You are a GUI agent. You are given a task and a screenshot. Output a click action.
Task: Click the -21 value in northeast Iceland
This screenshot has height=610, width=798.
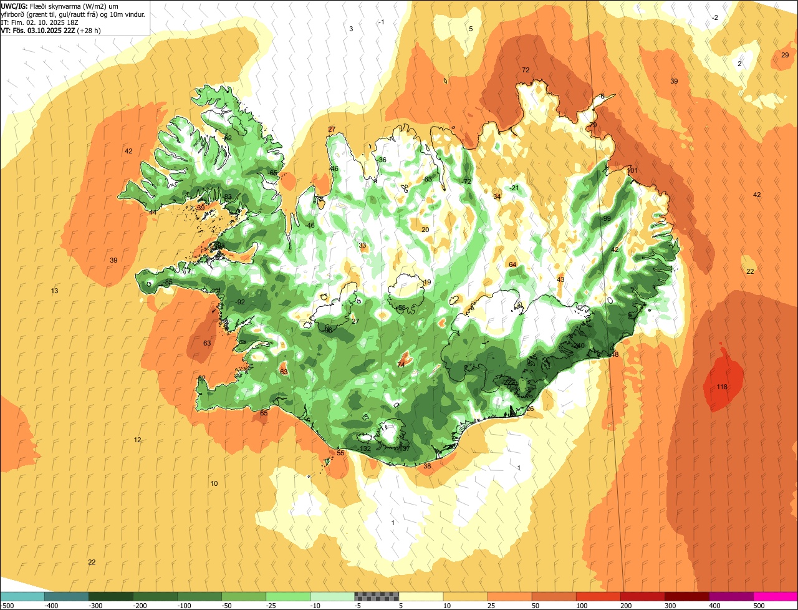coord(514,188)
